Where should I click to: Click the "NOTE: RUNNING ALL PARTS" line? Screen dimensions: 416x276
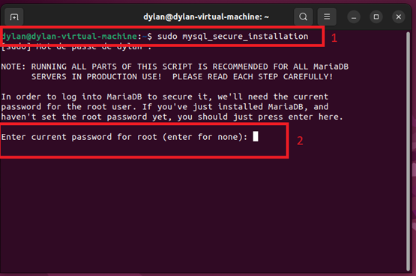pos(175,67)
